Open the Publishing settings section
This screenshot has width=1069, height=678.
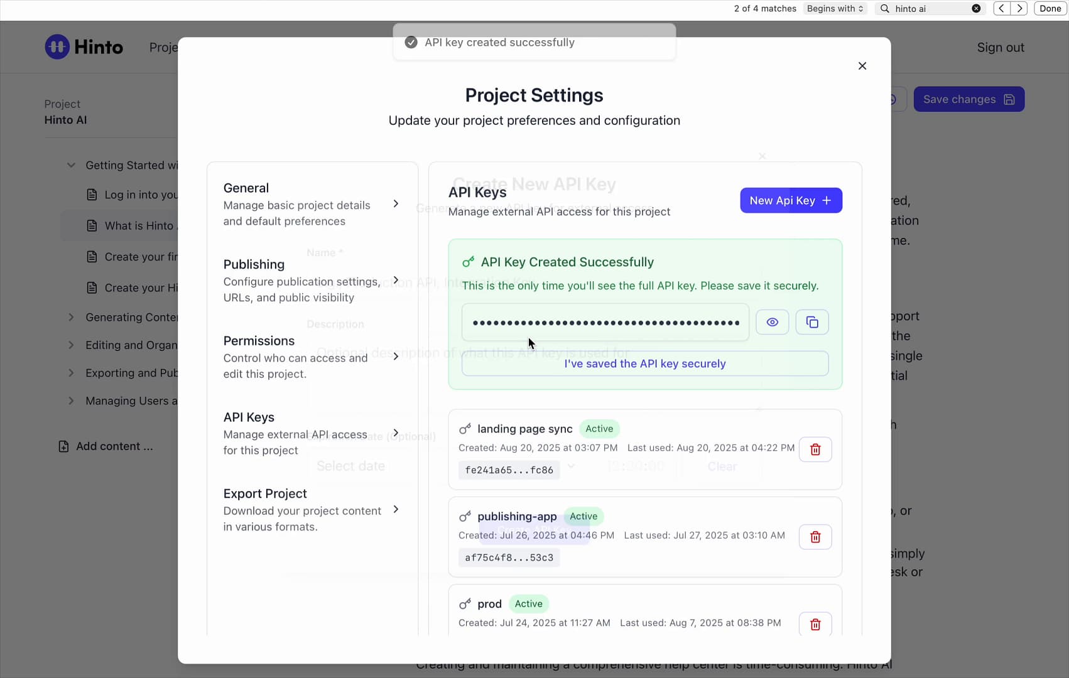(x=312, y=281)
